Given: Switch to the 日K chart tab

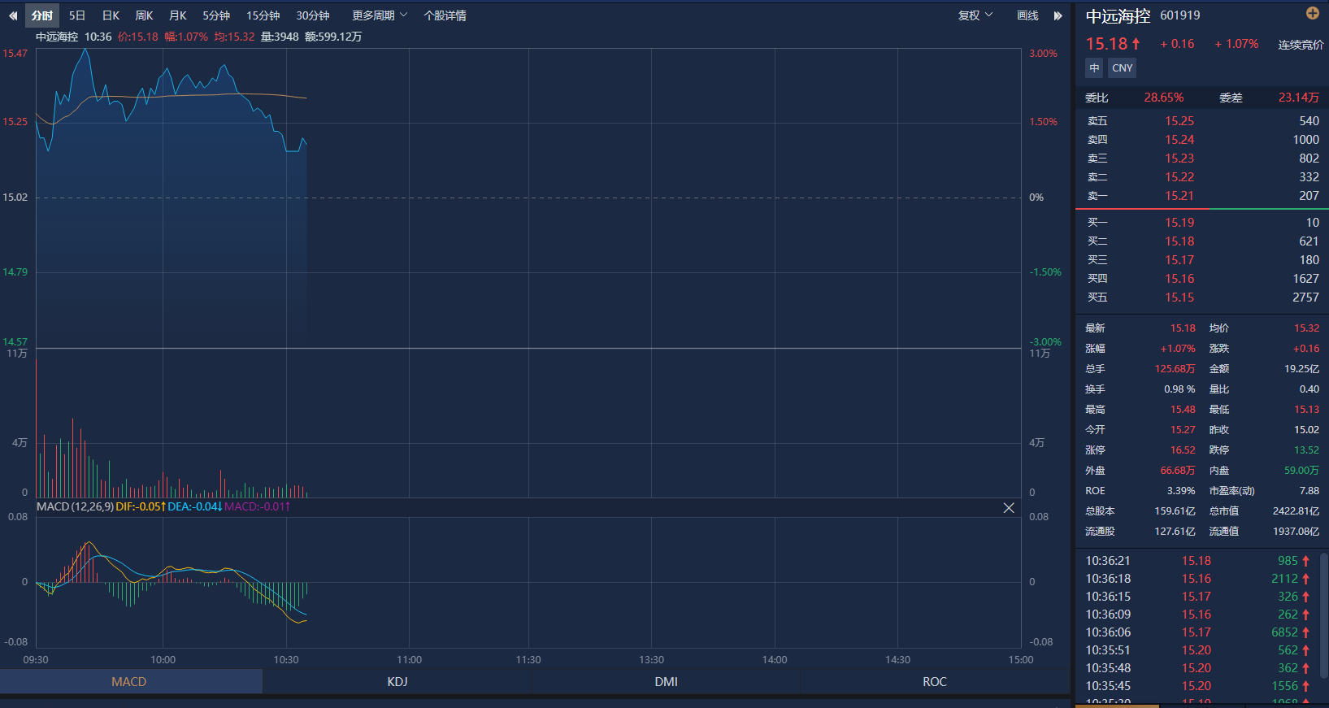Looking at the screenshot, I should (x=111, y=15).
